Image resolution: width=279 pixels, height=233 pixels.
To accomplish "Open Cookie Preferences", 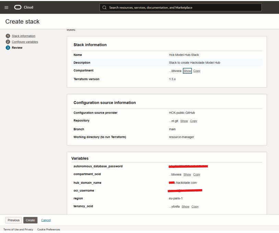I will [x=48, y=229].
